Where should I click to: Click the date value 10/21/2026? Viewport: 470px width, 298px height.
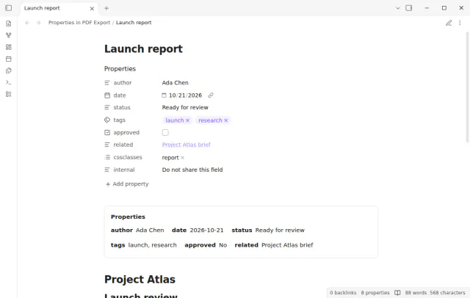(185, 95)
